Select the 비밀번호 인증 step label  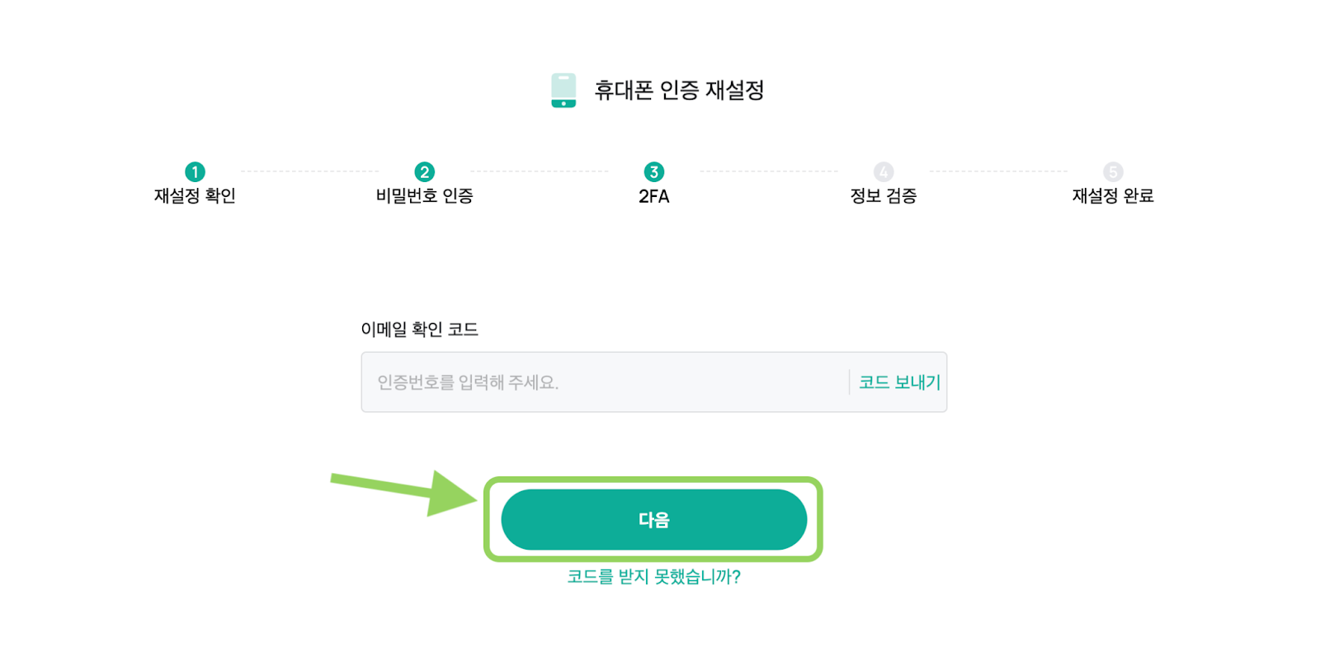coord(424,196)
